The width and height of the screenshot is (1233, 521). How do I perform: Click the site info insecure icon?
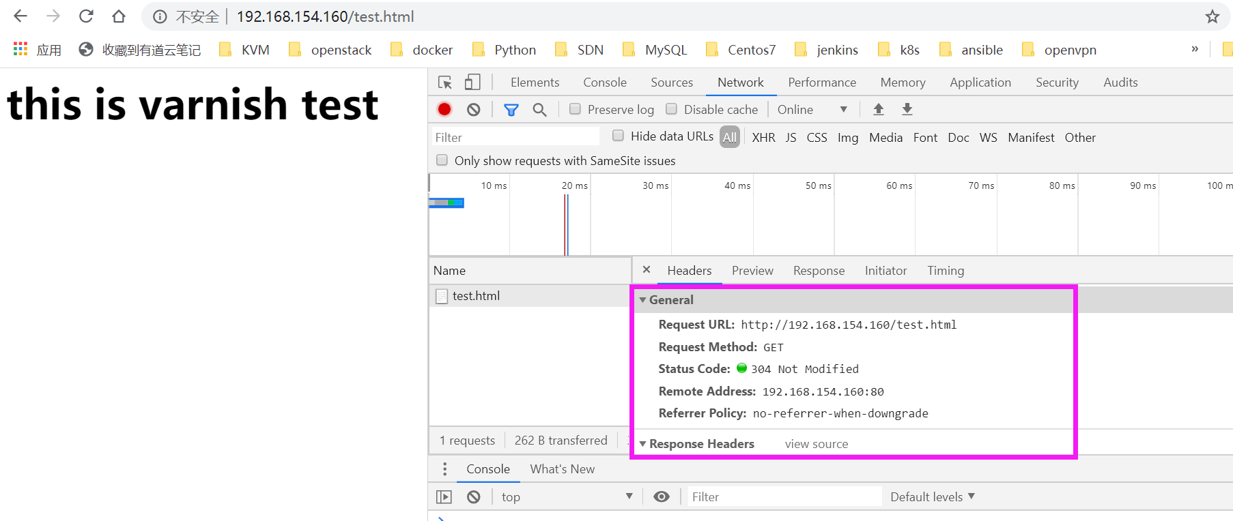[x=160, y=17]
